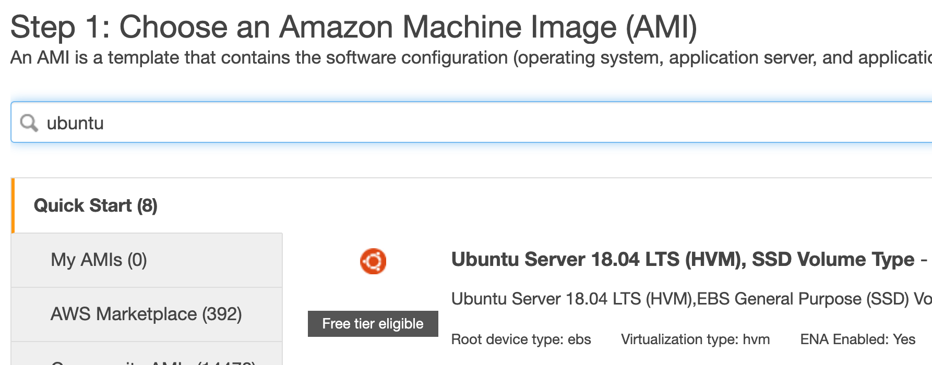Click the Root device type: ebs text
This screenshot has height=365, width=932.
coord(521,339)
